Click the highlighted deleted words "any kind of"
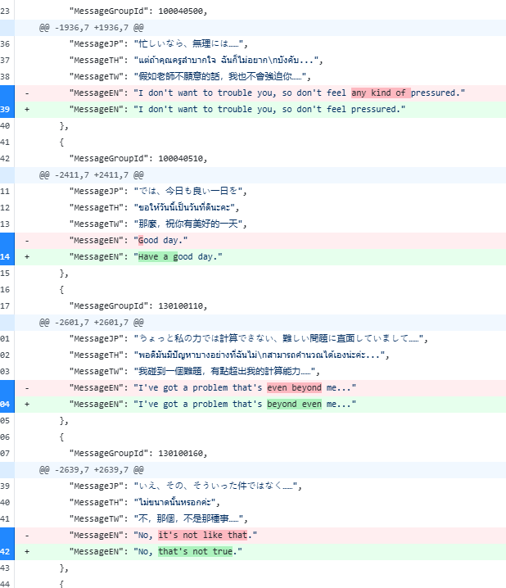506x588 pixels. pyautogui.click(x=381, y=93)
